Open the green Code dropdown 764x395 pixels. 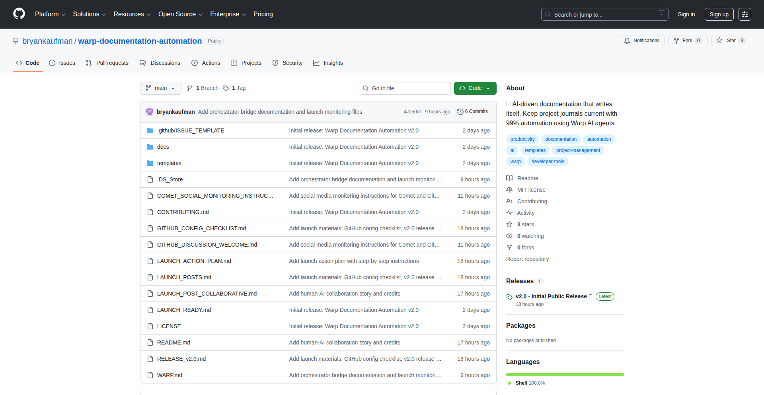pos(475,88)
